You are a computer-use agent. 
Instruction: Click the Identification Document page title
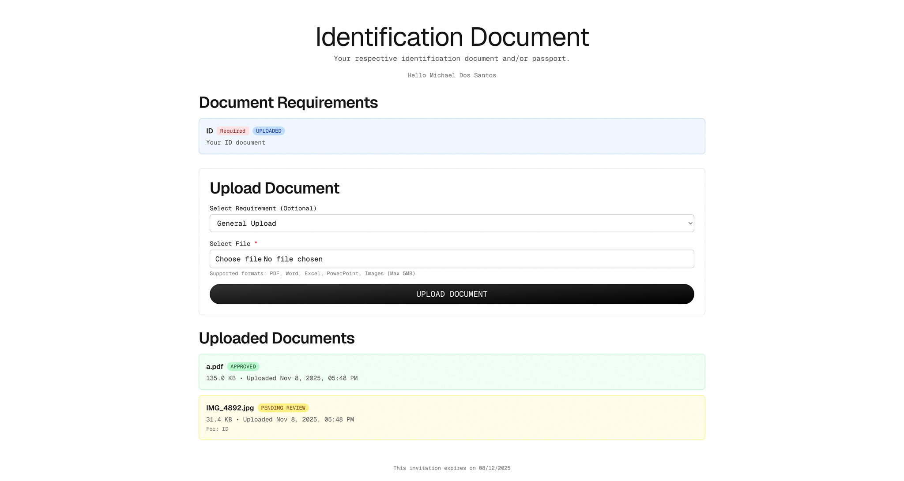coord(452,37)
